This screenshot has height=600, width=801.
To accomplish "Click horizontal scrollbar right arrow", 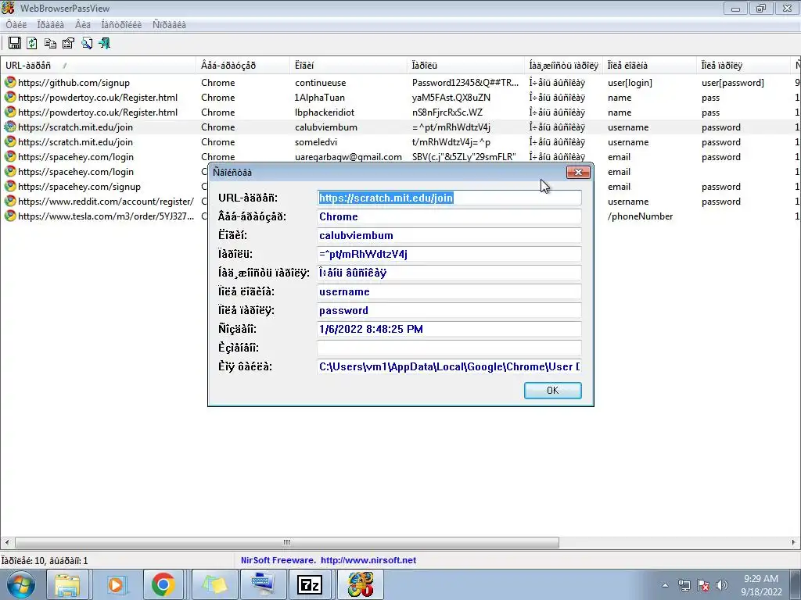I will (x=794, y=542).
